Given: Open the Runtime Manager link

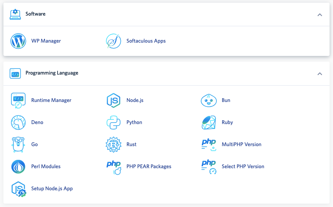Looking at the screenshot, I should tap(51, 100).
